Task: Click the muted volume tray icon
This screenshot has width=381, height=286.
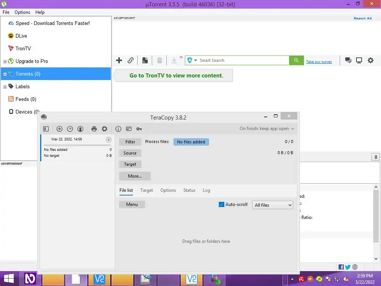Action: pyautogui.click(x=346, y=279)
